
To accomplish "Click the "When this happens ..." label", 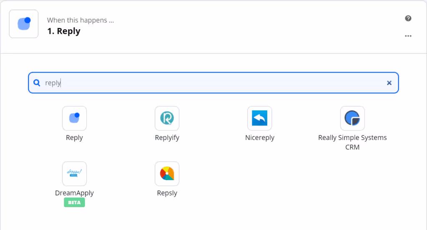I will tap(80, 20).
